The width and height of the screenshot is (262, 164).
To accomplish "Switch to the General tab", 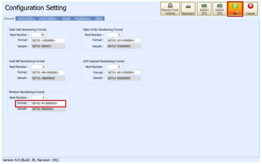I will pos(9,18).
